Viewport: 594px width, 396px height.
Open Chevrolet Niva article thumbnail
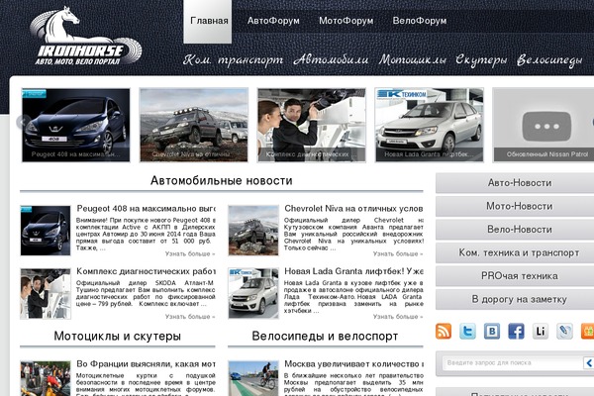point(253,231)
